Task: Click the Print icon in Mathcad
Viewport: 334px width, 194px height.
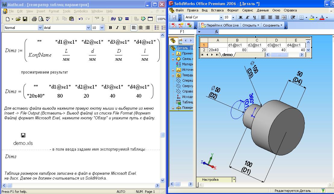Action: [x=34, y=19]
